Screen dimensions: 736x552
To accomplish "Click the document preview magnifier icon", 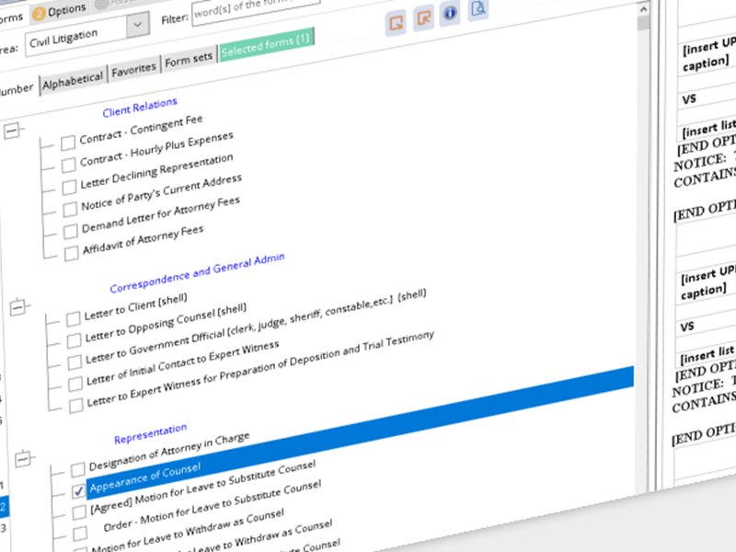I will 477,9.
